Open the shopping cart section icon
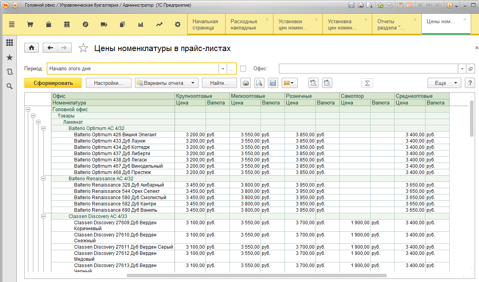The width and height of the screenshot is (479, 282). pyautogui.click(x=30, y=24)
